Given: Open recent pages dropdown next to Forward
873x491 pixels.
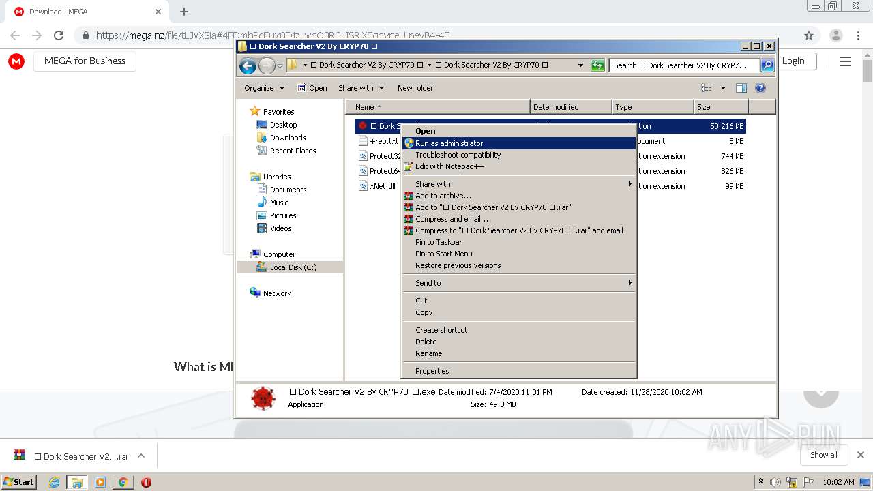Looking at the screenshot, I should point(280,66).
